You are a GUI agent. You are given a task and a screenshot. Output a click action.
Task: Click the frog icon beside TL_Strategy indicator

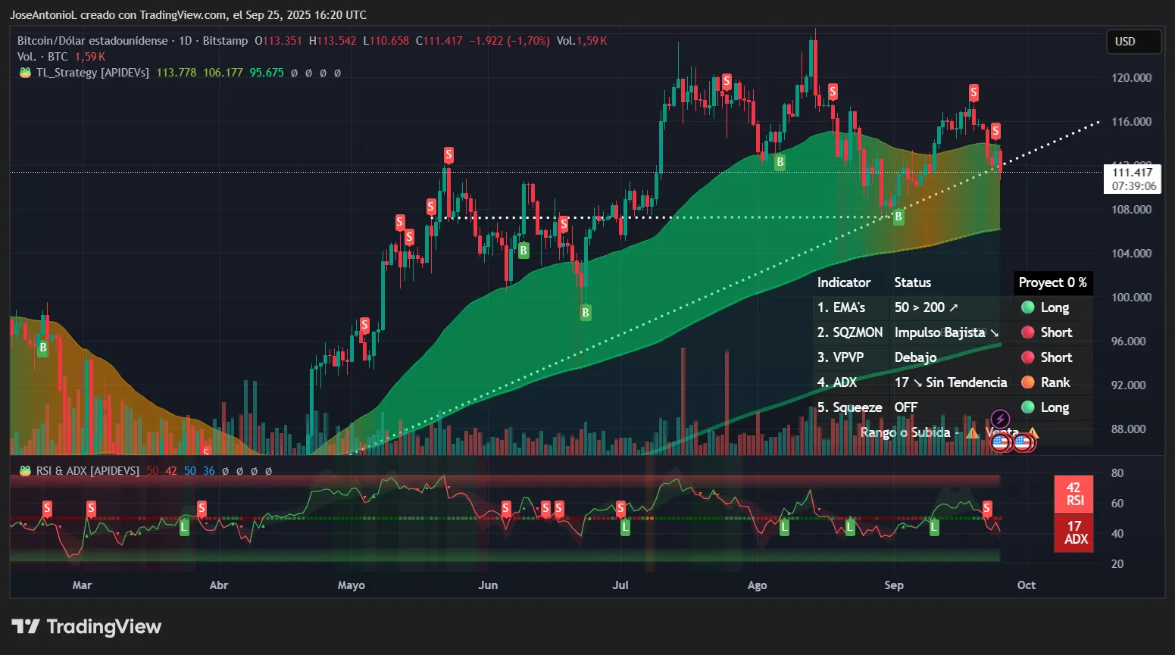24,73
